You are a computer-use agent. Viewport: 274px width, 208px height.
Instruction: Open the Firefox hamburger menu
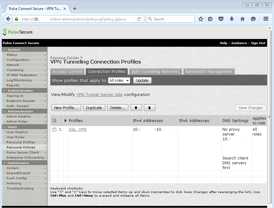[266, 19]
